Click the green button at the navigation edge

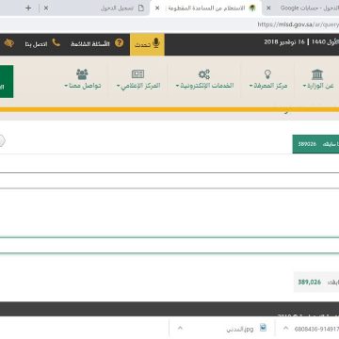[x=7, y=81]
